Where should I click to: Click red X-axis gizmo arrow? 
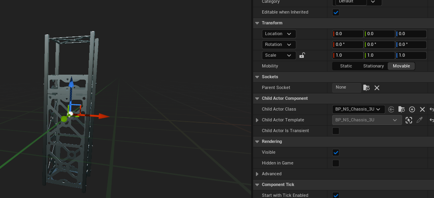103,116
